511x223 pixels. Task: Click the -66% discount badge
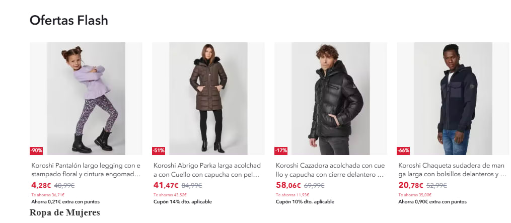pos(403,151)
